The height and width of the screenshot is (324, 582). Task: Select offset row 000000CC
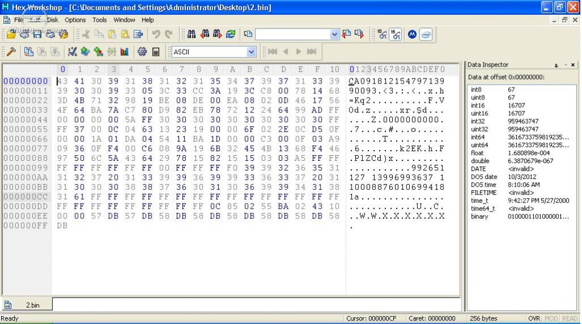pyautogui.click(x=26, y=197)
